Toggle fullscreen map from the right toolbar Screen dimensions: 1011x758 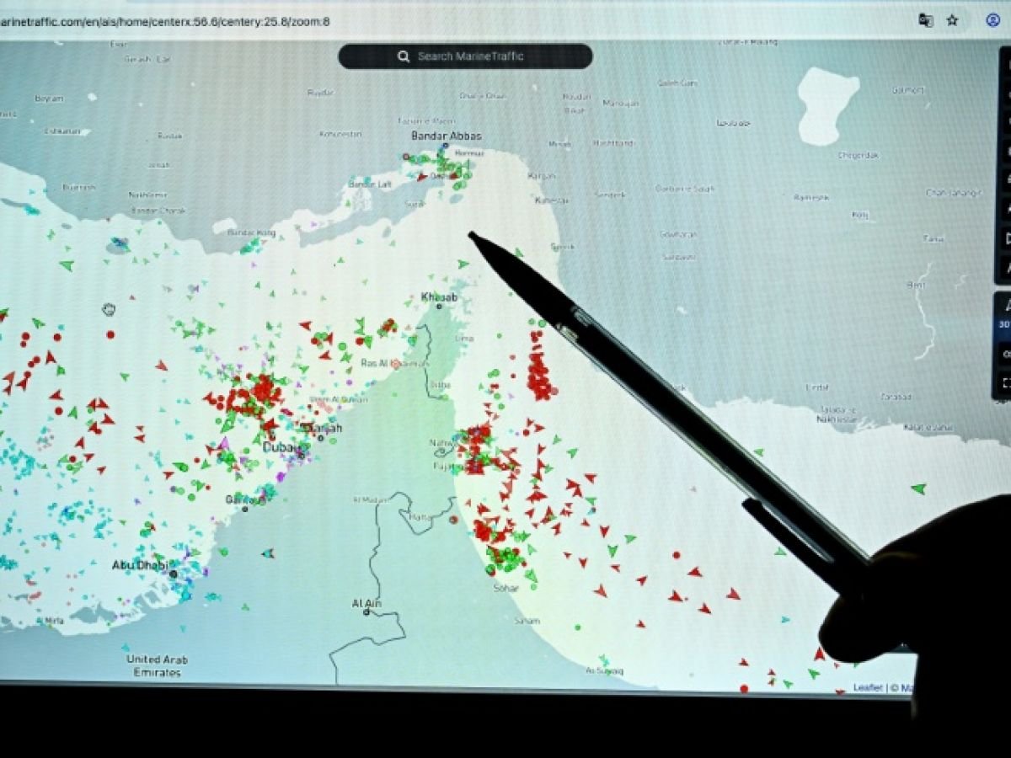point(1005,384)
